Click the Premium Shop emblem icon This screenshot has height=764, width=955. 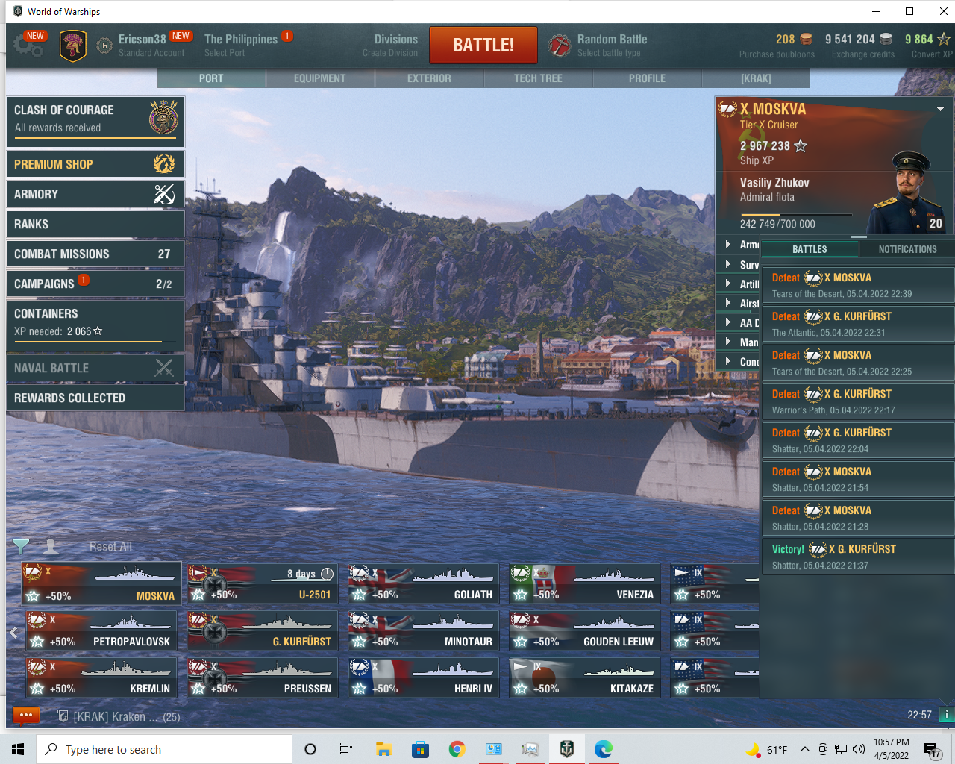click(164, 164)
